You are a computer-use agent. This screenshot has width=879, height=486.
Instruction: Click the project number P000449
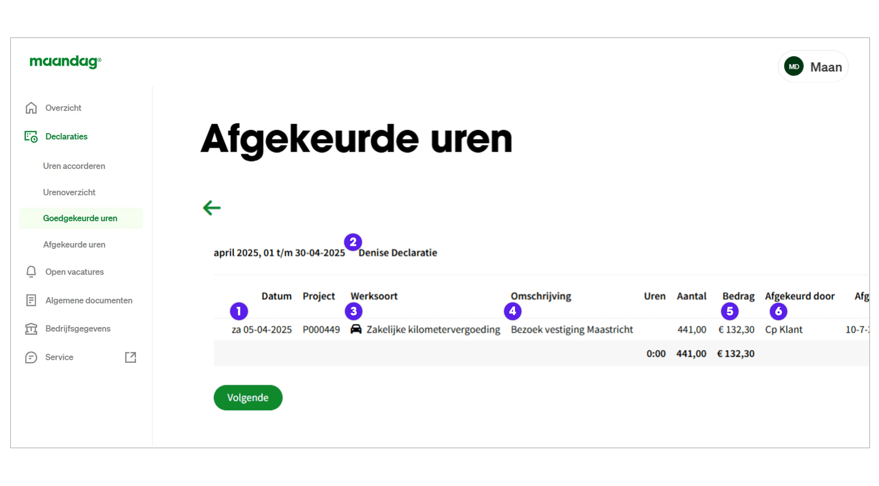(x=321, y=329)
